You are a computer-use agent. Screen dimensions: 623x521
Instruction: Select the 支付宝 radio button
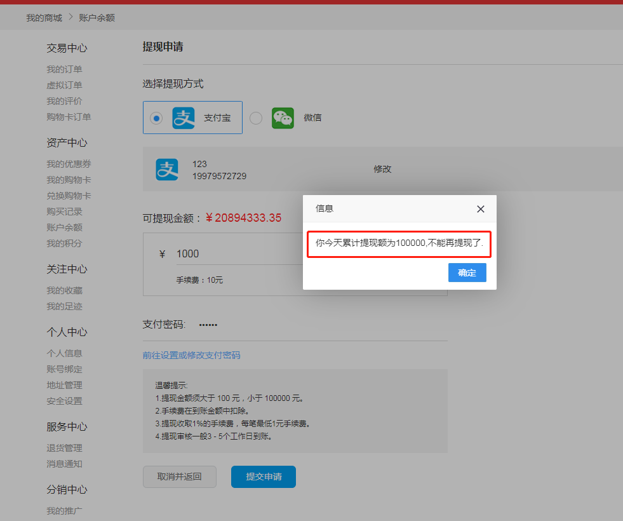click(x=156, y=118)
